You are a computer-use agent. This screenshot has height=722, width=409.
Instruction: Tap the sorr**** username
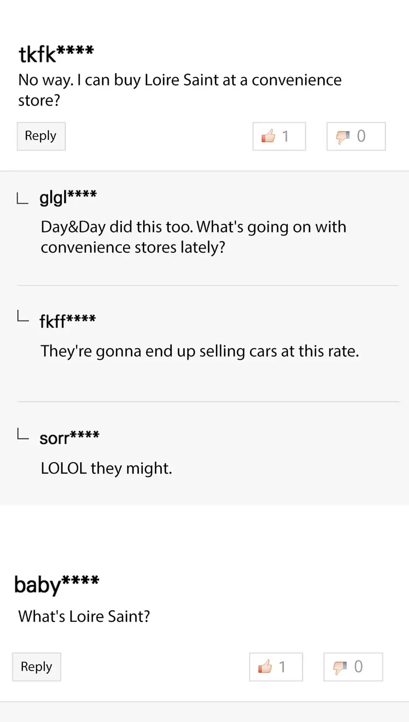click(x=69, y=437)
